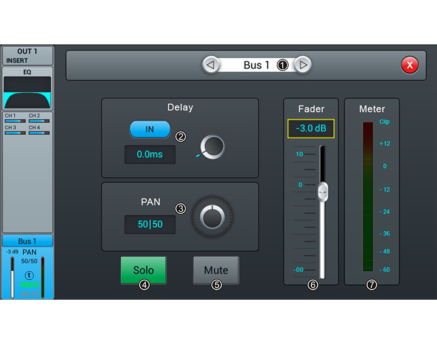The image size is (437, 344).
Task: Close the Bus 1 panel with red X
Action: [x=410, y=65]
